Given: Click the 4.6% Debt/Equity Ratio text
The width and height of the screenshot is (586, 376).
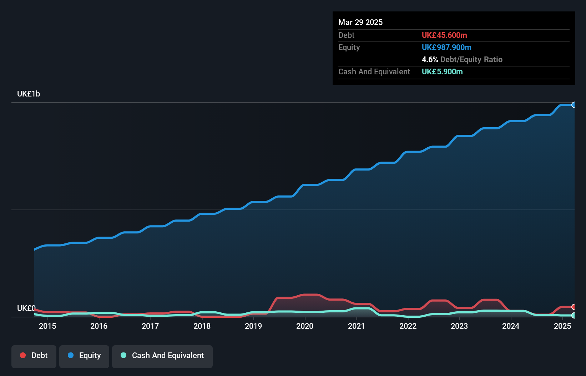Looking at the screenshot, I should click(x=462, y=60).
